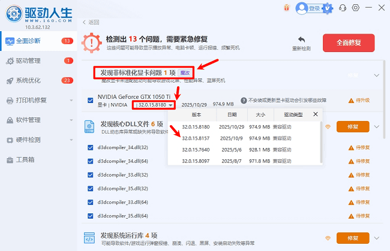This screenshot has width=390, height=251.
Task: Open the hexagon settings icon
Action: click(356, 8)
